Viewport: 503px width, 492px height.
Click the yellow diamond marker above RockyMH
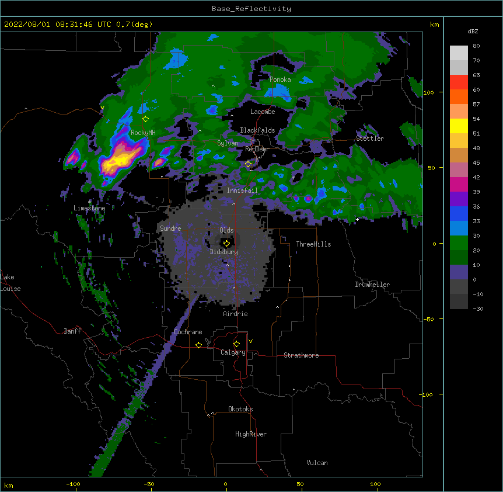[x=145, y=119]
